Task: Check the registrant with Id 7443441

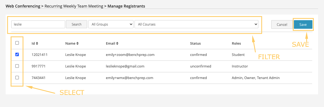Action: click(x=17, y=77)
